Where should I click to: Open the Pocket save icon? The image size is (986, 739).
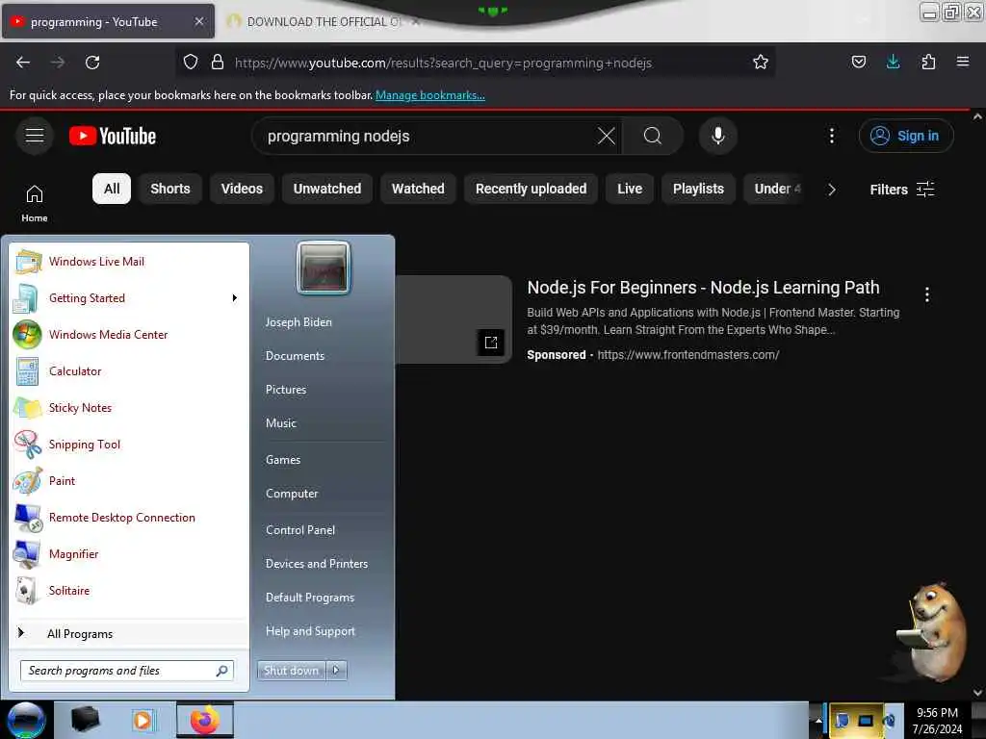point(858,62)
